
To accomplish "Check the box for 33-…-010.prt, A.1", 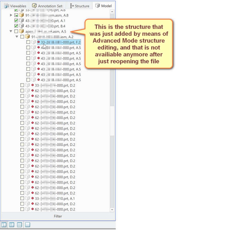I will coord(22,198).
